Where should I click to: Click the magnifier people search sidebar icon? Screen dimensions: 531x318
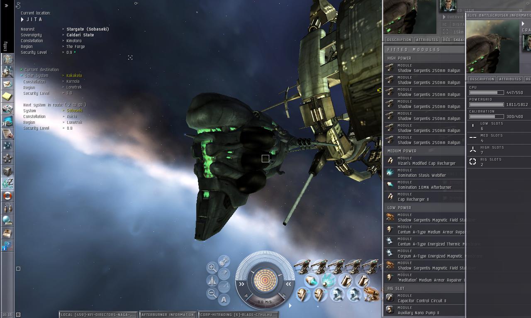[x=7, y=72]
